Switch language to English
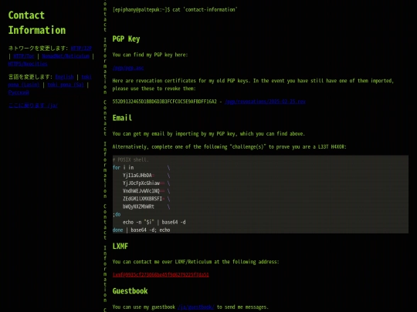This screenshot has width=417, height=312. tap(64, 77)
